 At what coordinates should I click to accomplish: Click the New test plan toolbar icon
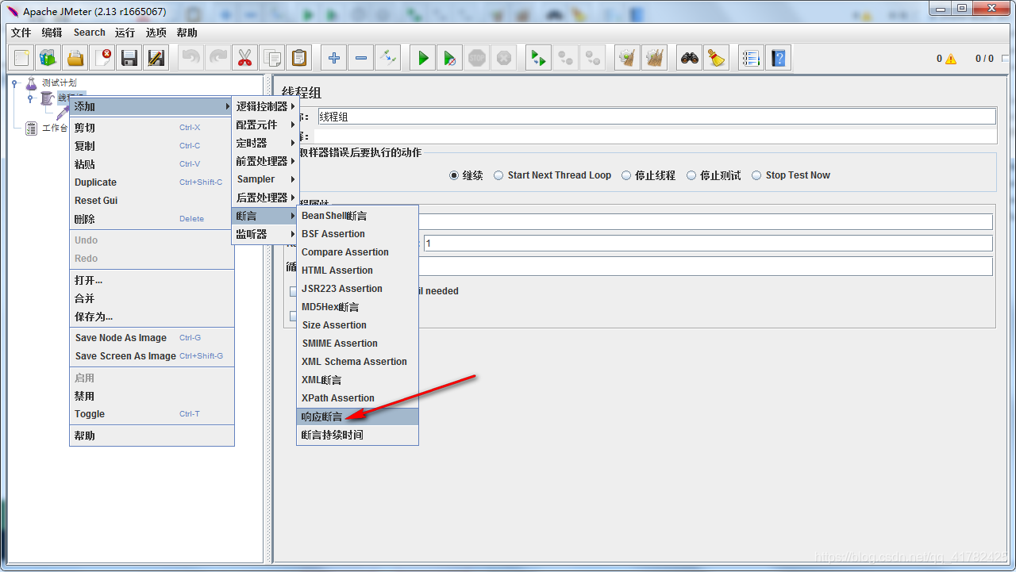click(x=22, y=58)
